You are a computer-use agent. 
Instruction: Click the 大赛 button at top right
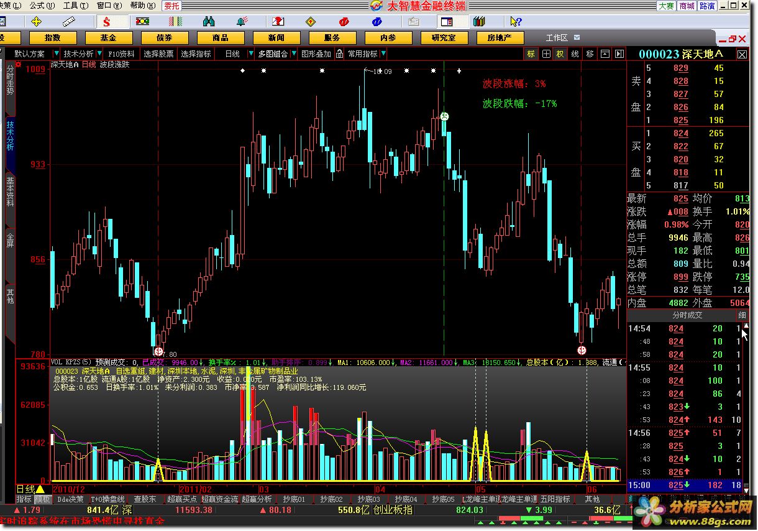666,6
